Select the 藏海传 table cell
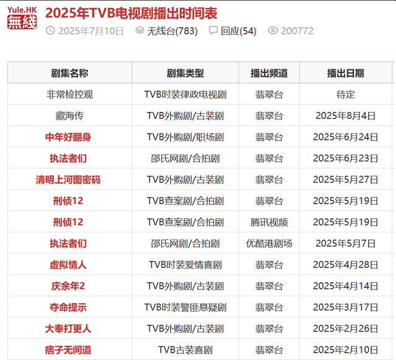Image resolution: width=396 pixels, height=360 pixels. pyautogui.click(x=70, y=116)
